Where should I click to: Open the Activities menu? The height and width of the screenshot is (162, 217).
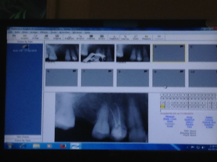pos(64,33)
